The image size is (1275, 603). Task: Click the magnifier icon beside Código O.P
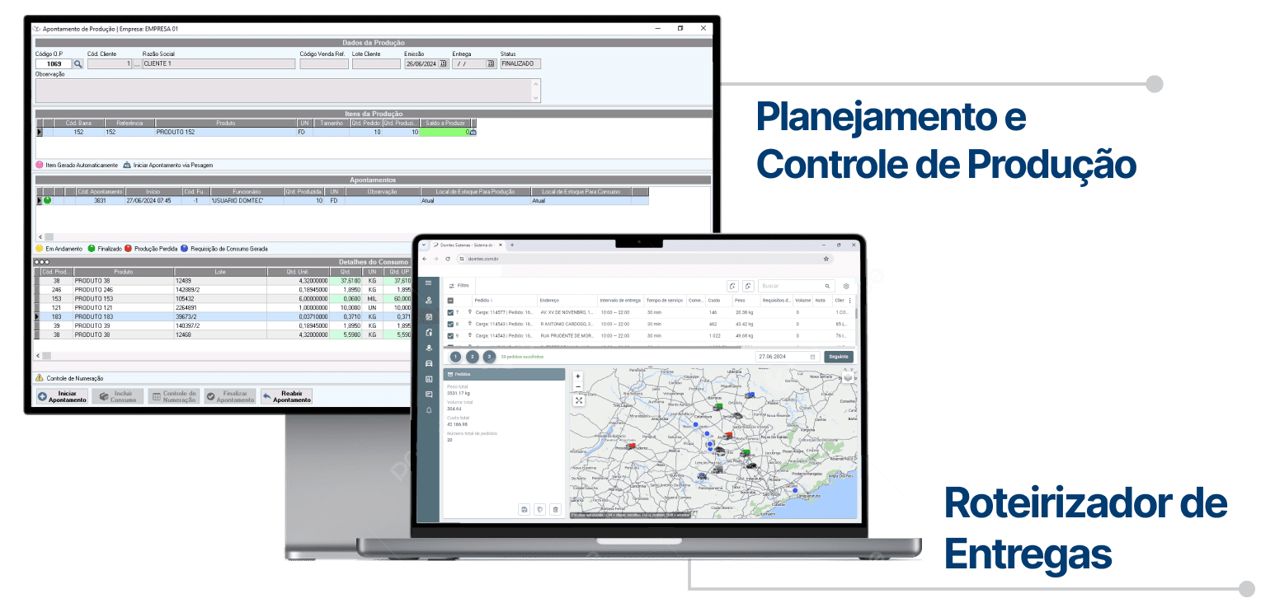(x=78, y=63)
